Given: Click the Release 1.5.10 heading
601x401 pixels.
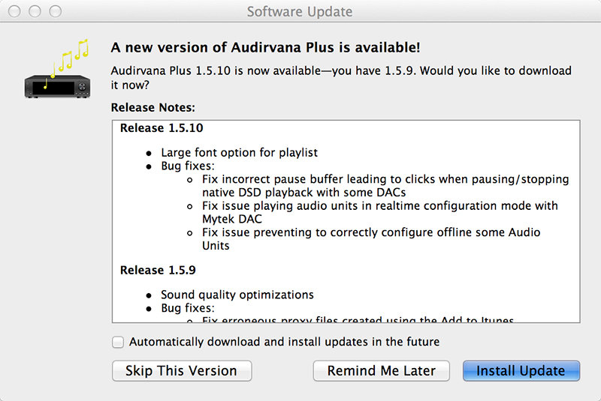Looking at the screenshot, I should tap(162, 127).
